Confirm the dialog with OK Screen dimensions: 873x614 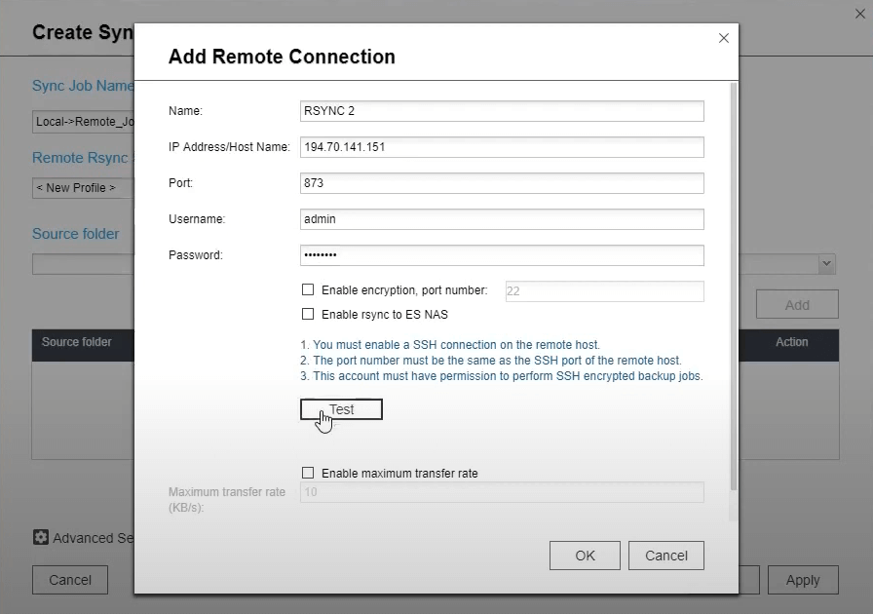click(585, 556)
